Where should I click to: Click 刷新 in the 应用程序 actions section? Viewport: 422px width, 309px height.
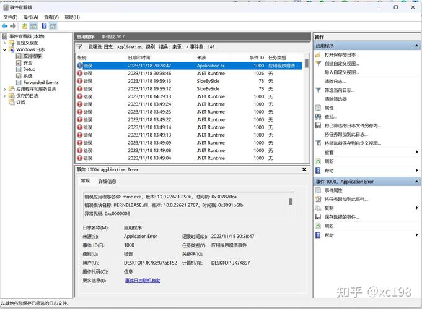tap(329, 161)
